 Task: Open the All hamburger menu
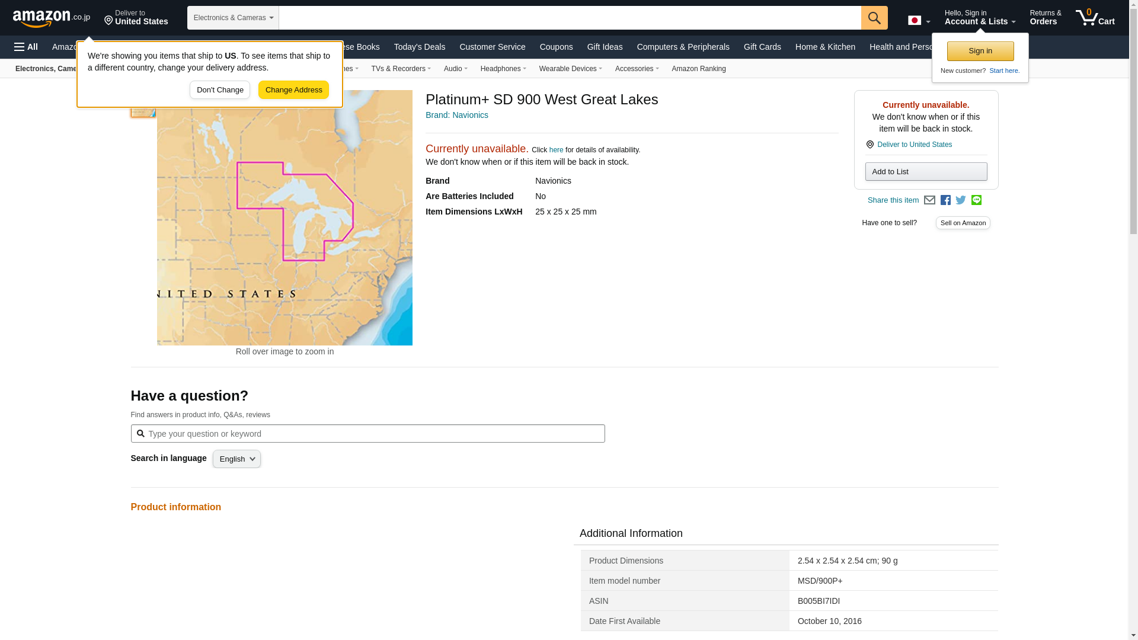tap(26, 47)
